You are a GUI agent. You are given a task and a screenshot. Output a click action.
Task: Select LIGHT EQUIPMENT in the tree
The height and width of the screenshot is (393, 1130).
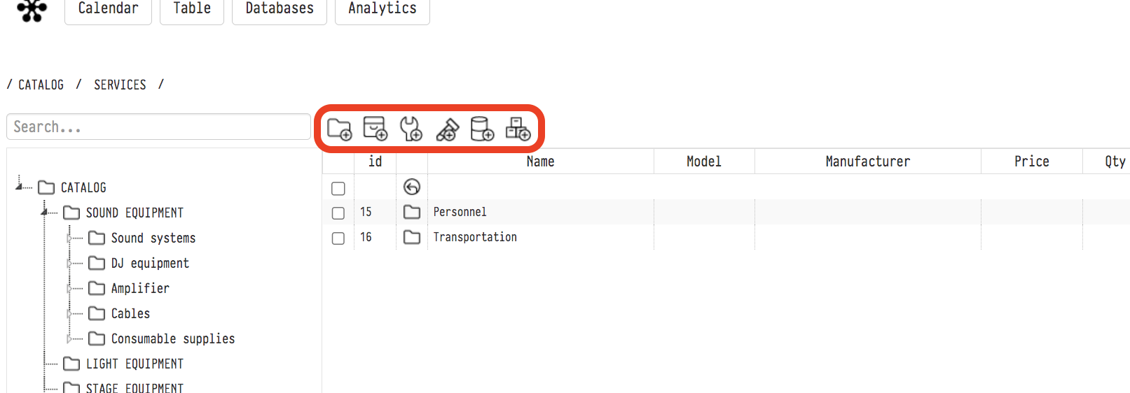(135, 364)
